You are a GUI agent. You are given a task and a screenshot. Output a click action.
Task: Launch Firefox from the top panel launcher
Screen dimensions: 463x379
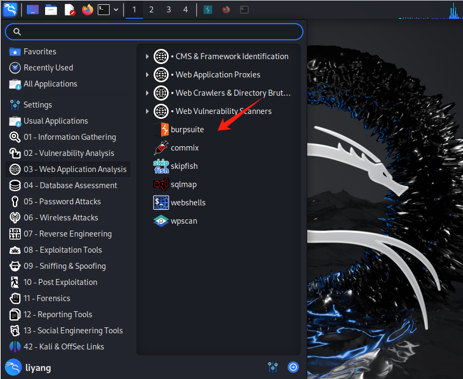(88, 10)
